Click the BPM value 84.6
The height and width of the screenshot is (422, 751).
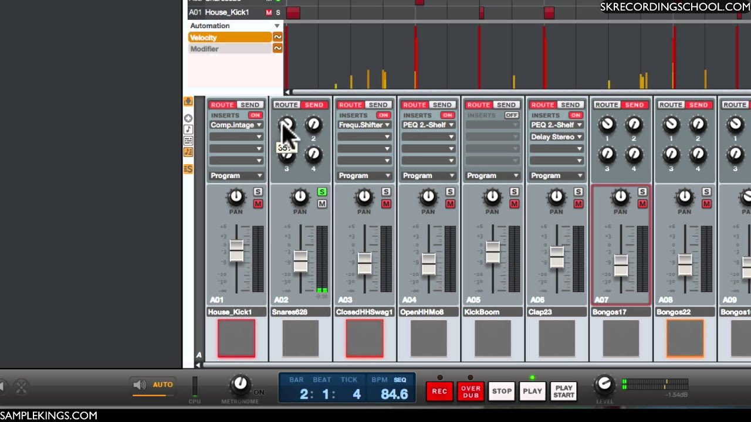point(394,394)
